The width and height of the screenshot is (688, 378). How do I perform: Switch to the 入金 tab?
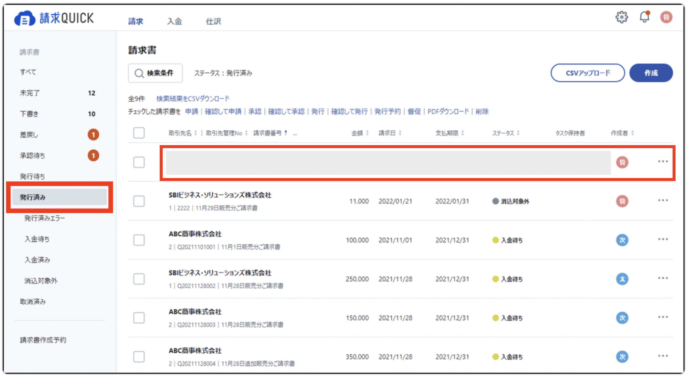[175, 21]
